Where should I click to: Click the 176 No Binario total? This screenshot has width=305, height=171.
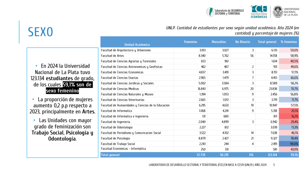[x=251, y=155]
